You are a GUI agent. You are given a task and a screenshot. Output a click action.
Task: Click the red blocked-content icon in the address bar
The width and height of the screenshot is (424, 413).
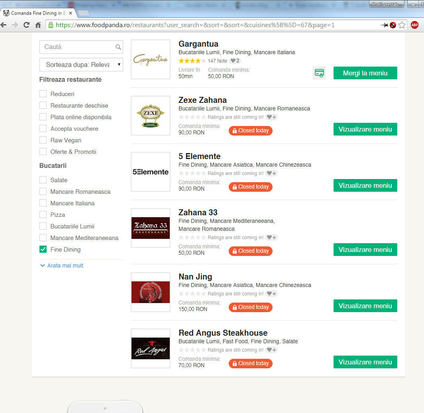point(393,25)
